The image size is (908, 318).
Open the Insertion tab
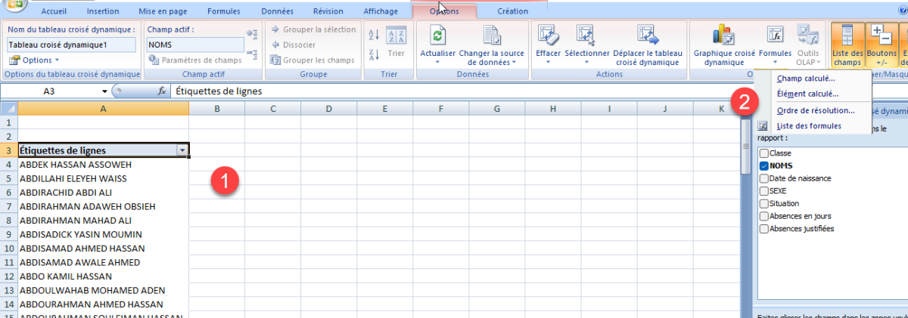(x=102, y=11)
